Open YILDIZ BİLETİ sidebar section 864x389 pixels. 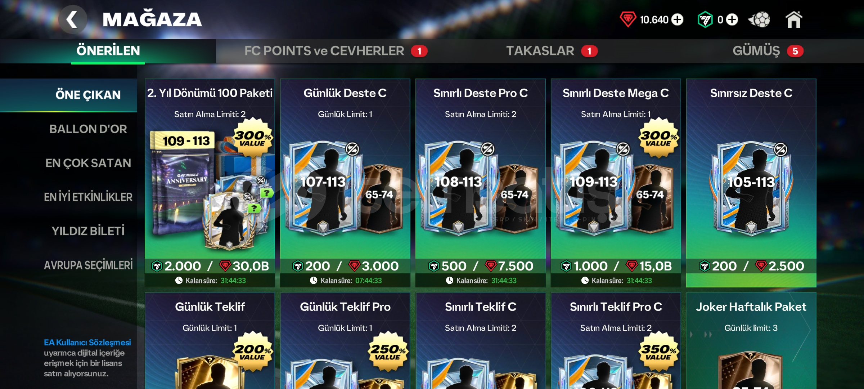click(x=88, y=231)
